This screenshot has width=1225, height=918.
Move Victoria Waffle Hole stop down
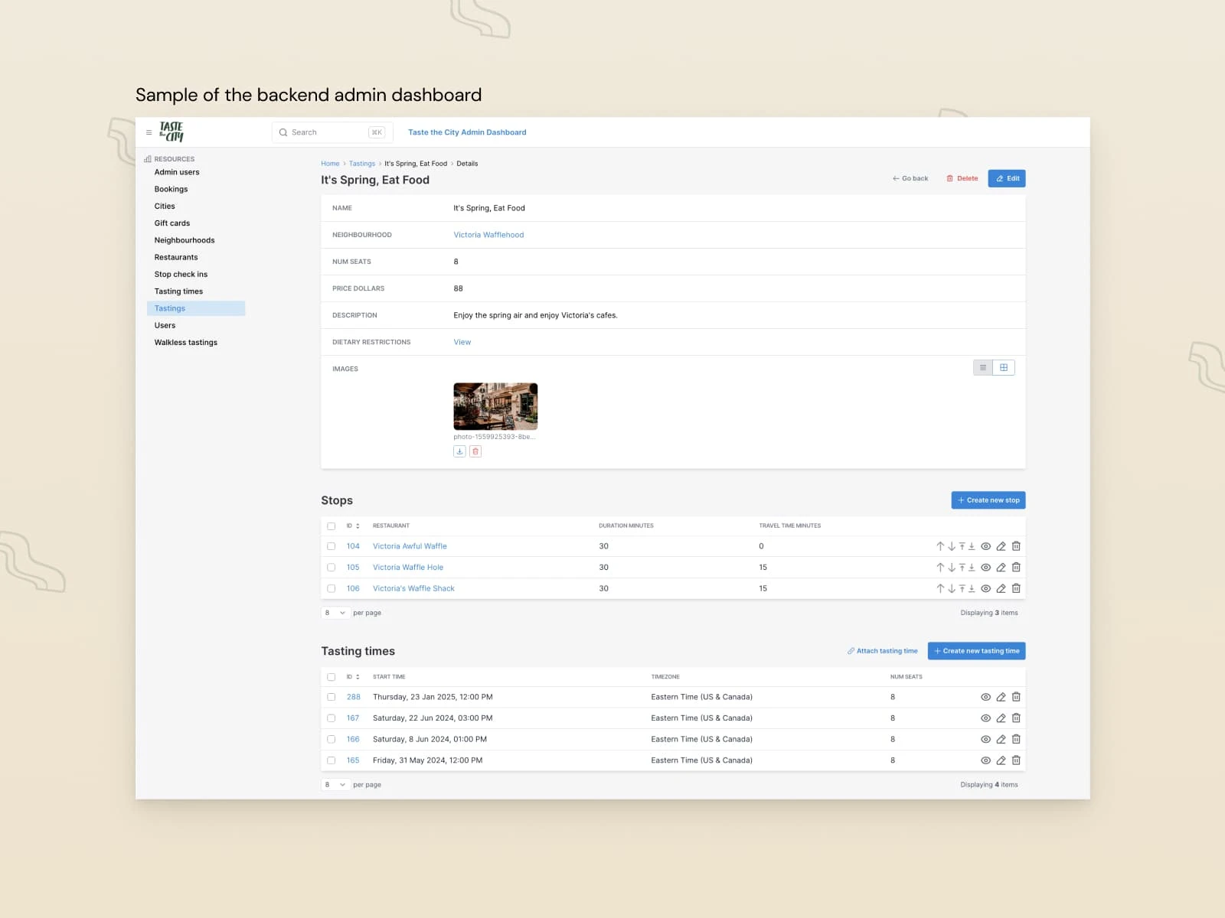[x=952, y=567]
